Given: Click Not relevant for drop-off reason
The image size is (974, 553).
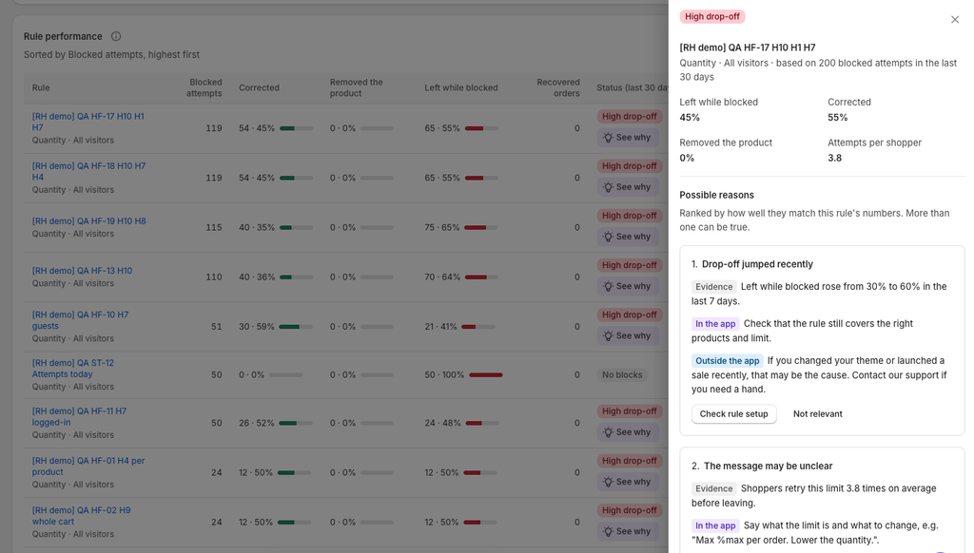Looking at the screenshot, I should click(x=817, y=414).
